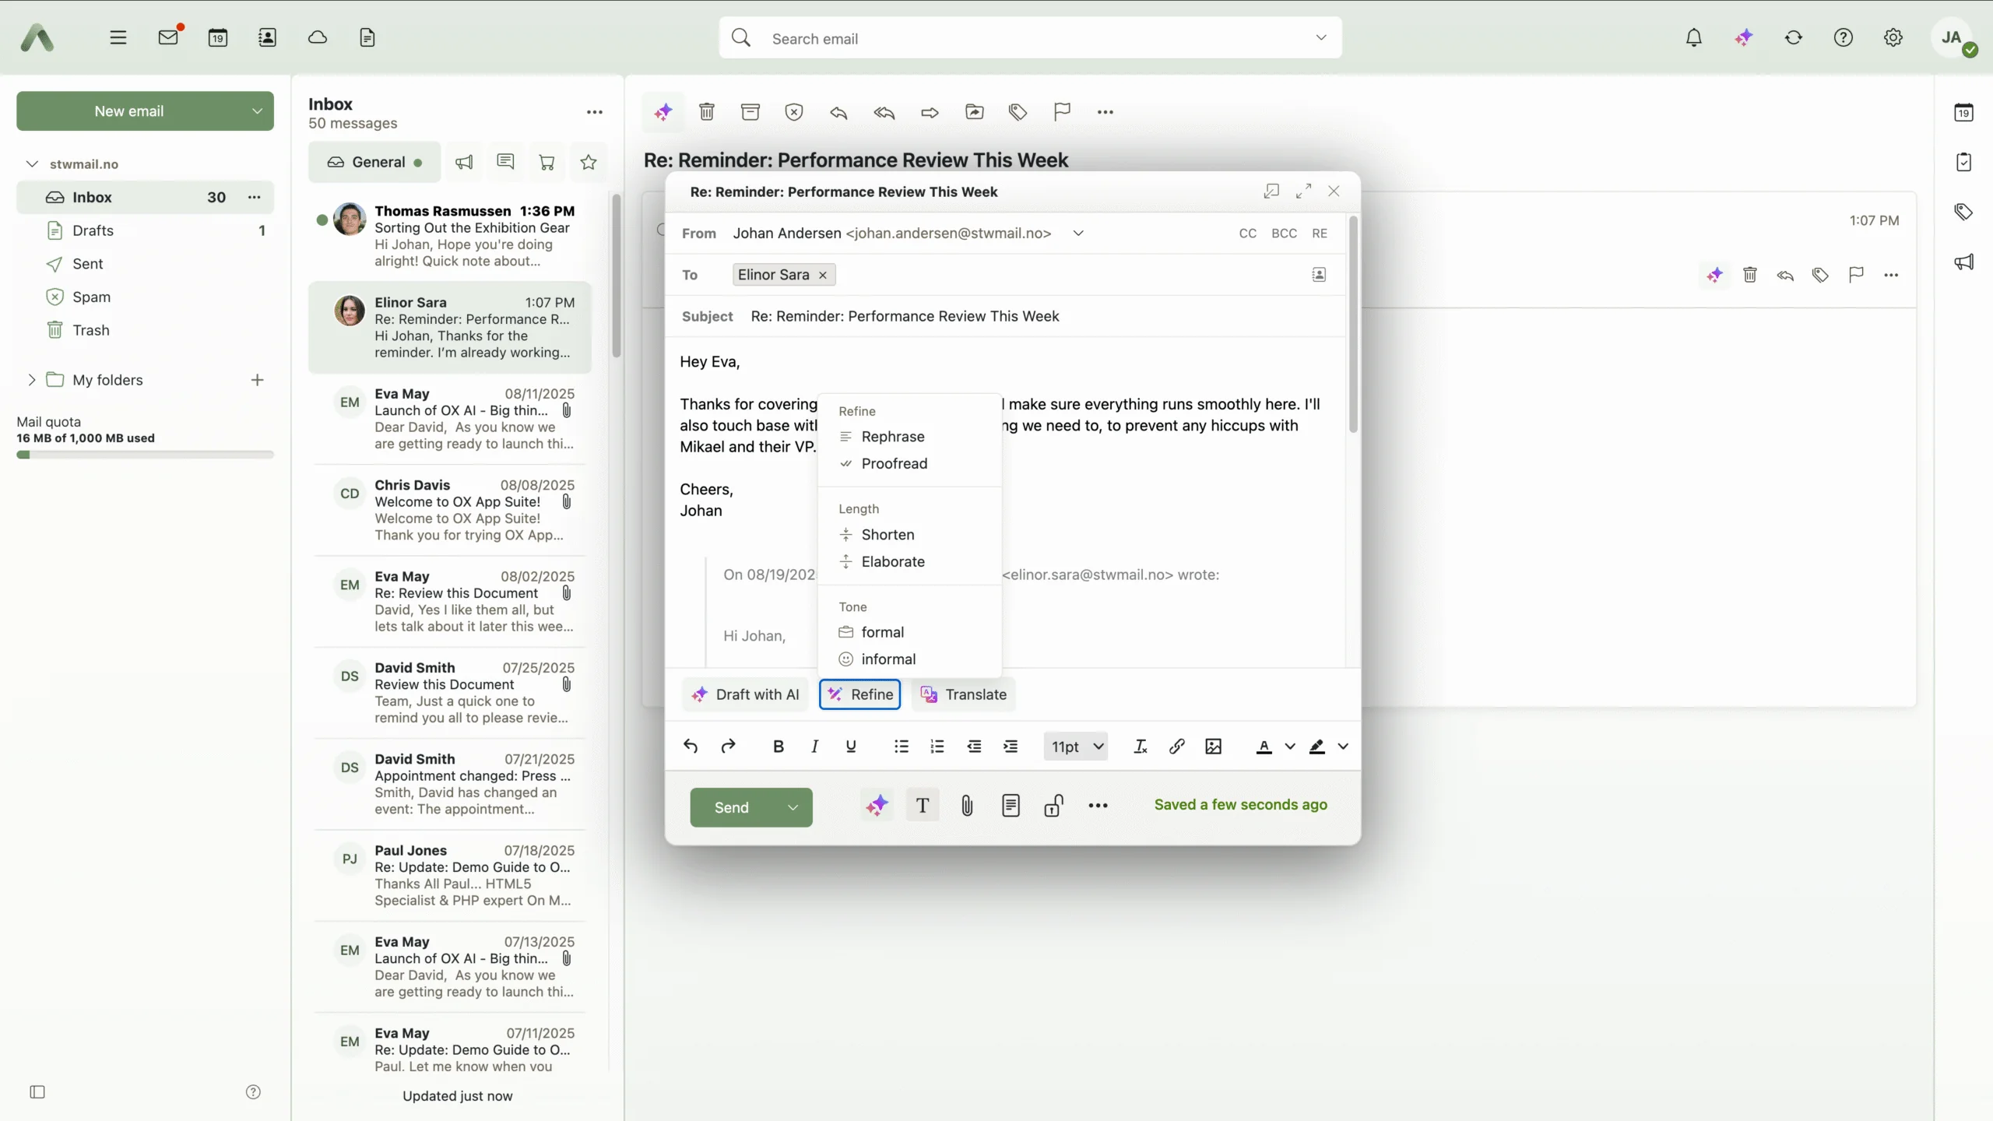Viewport: 1993px width, 1121px height.
Task: Open the address book icon in To field
Action: 1319,275
